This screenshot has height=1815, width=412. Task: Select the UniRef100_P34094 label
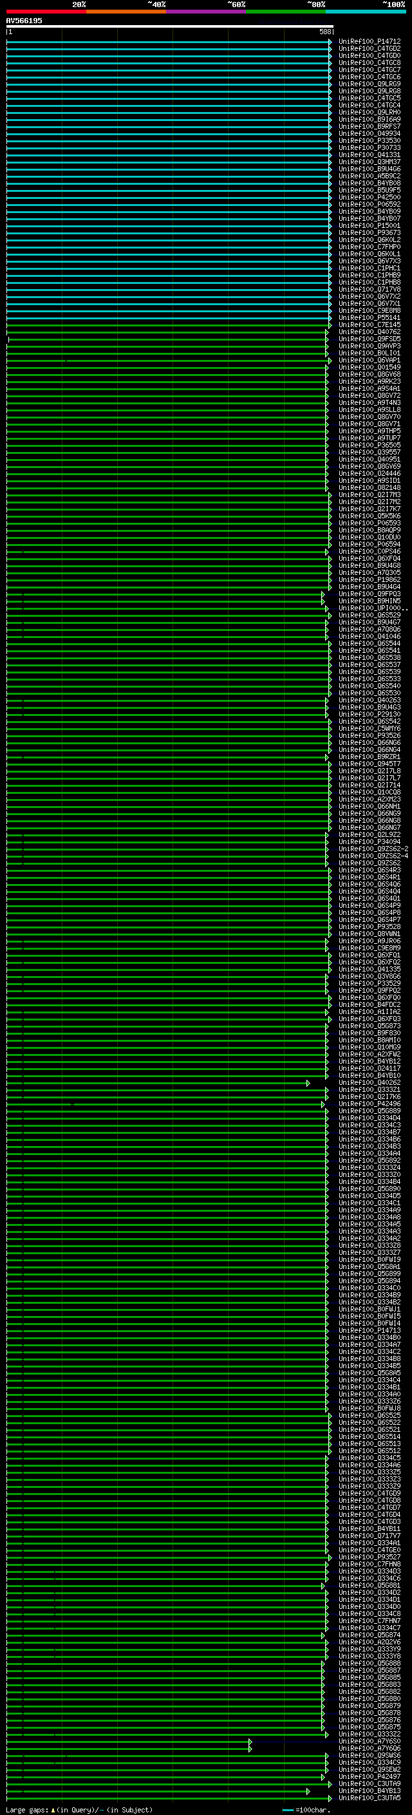tap(370, 842)
